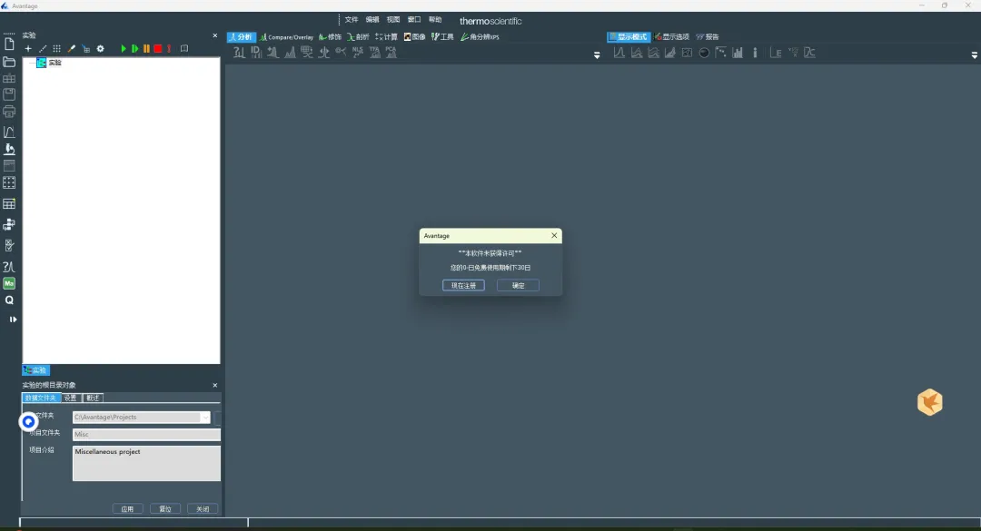The height and width of the screenshot is (531, 981).
Task: Click the TFA icon in ribbon
Action: (374, 53)
